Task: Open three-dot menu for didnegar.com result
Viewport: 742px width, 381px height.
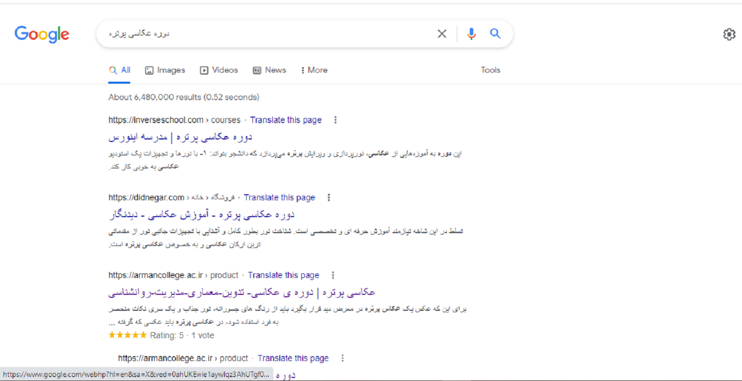Action: pos(329,198)
